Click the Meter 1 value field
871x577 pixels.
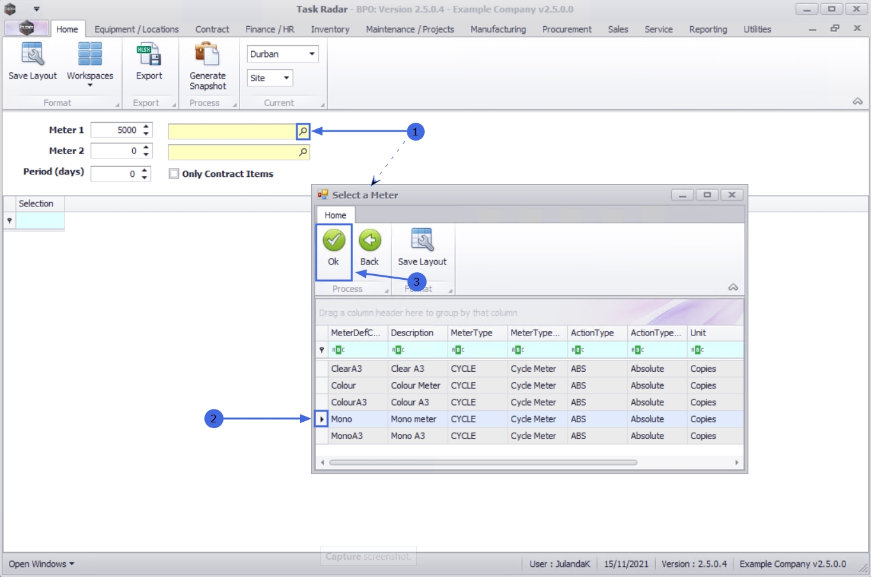[x=116, y=130]
